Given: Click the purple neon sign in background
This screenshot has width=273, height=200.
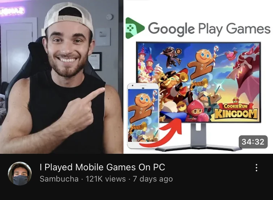Looking at the screenshot, I should point(12,11).
